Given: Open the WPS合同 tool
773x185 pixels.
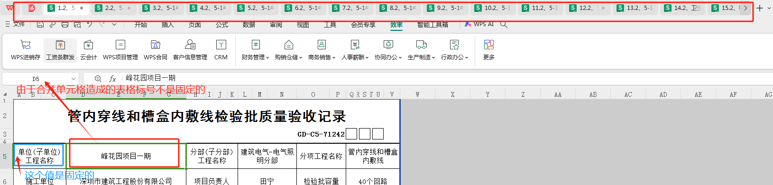Looking at the screenshot, I should tap(156, 50).
